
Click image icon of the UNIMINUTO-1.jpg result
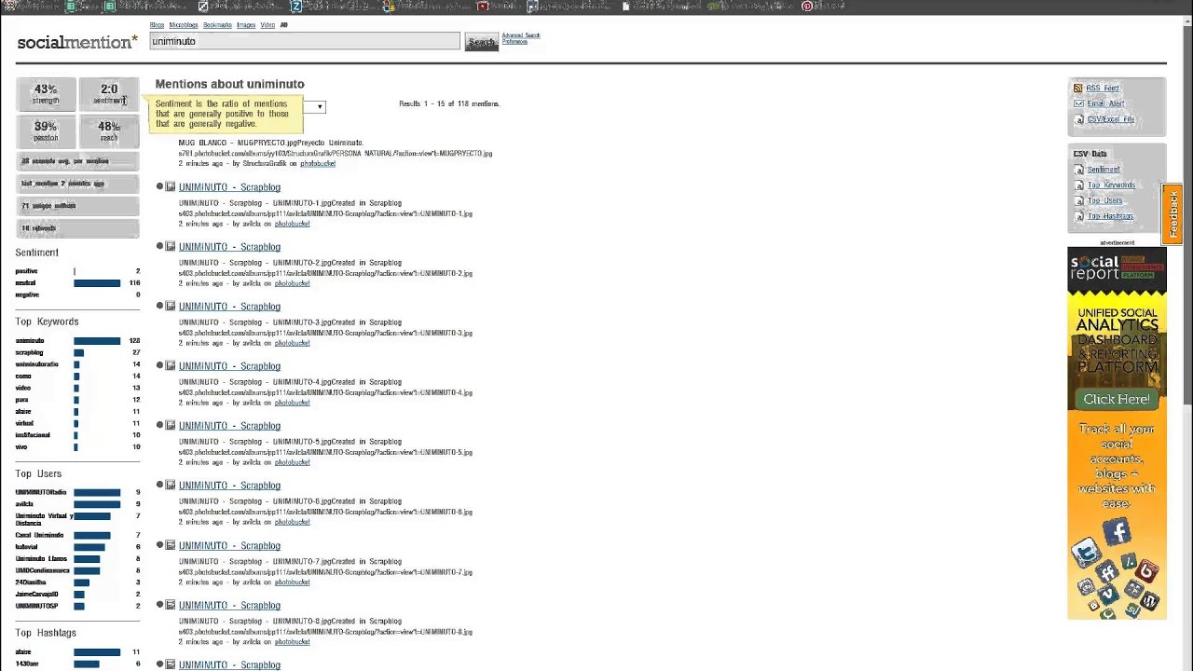[171, 187]
